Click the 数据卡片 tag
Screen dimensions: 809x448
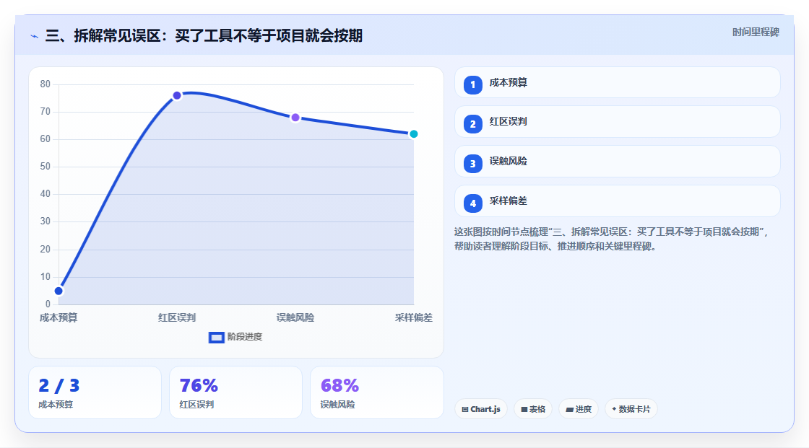(x=631, y=409)
